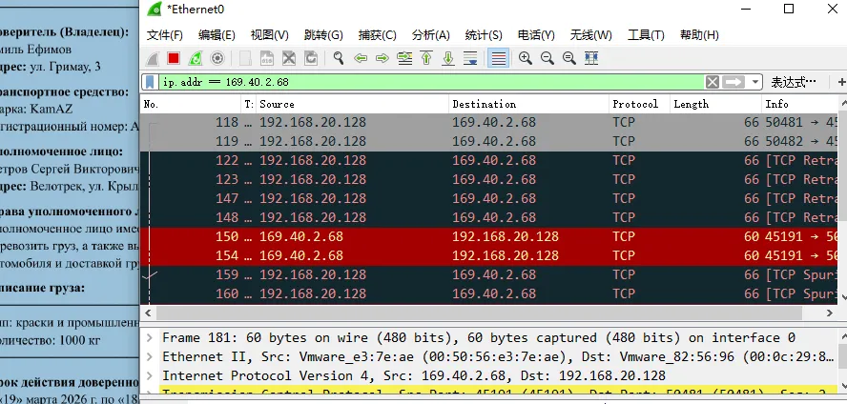The image size is (847, 404).
Task: Sort by the No. column header
Action: coord(191,104)
